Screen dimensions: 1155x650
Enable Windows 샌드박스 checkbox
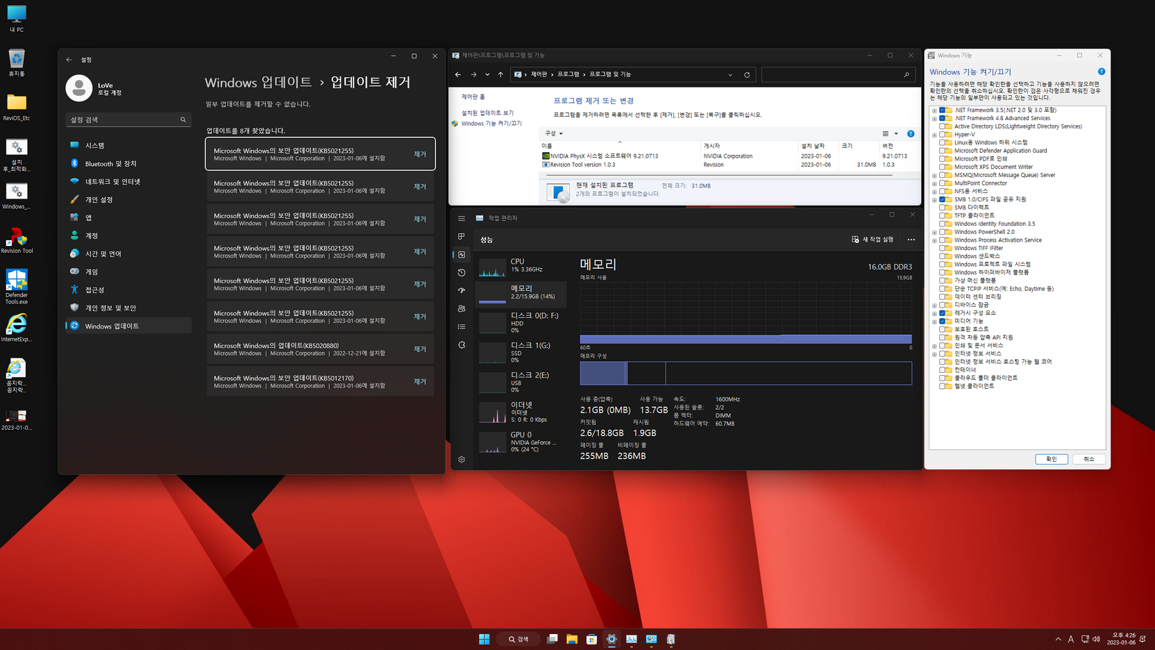coord(943,256)
